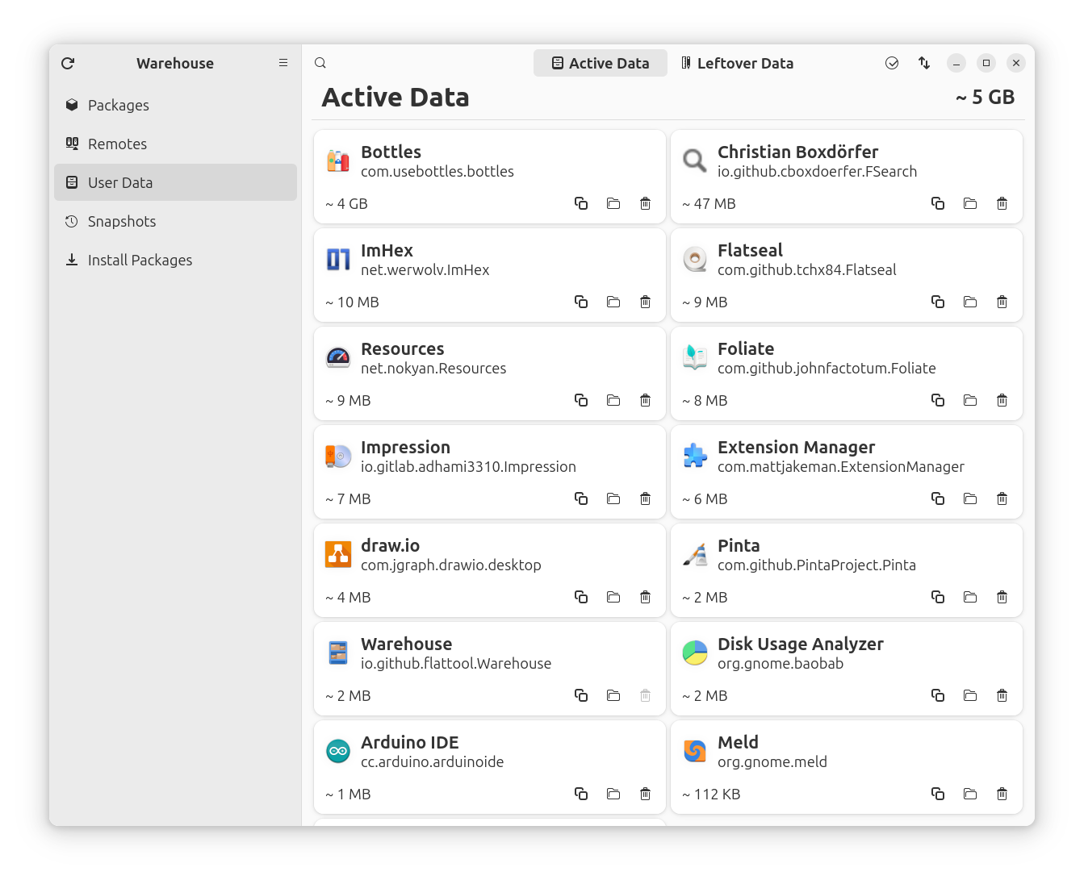Open Bottles data folder
This screenshot has height=880, width=1084.
click(613, 203)
